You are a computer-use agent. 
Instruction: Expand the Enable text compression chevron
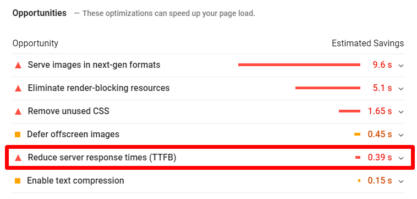tap(401, 181)
